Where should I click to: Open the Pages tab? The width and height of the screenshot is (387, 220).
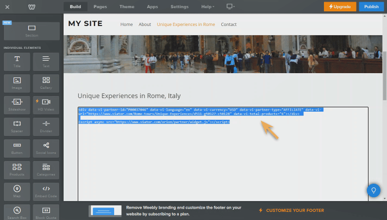tap(100, 7)
